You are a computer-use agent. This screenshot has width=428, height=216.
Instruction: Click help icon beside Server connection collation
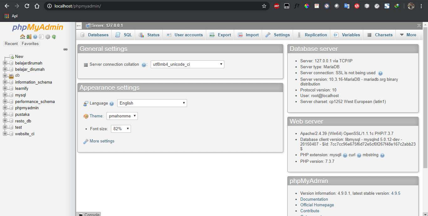144,65
